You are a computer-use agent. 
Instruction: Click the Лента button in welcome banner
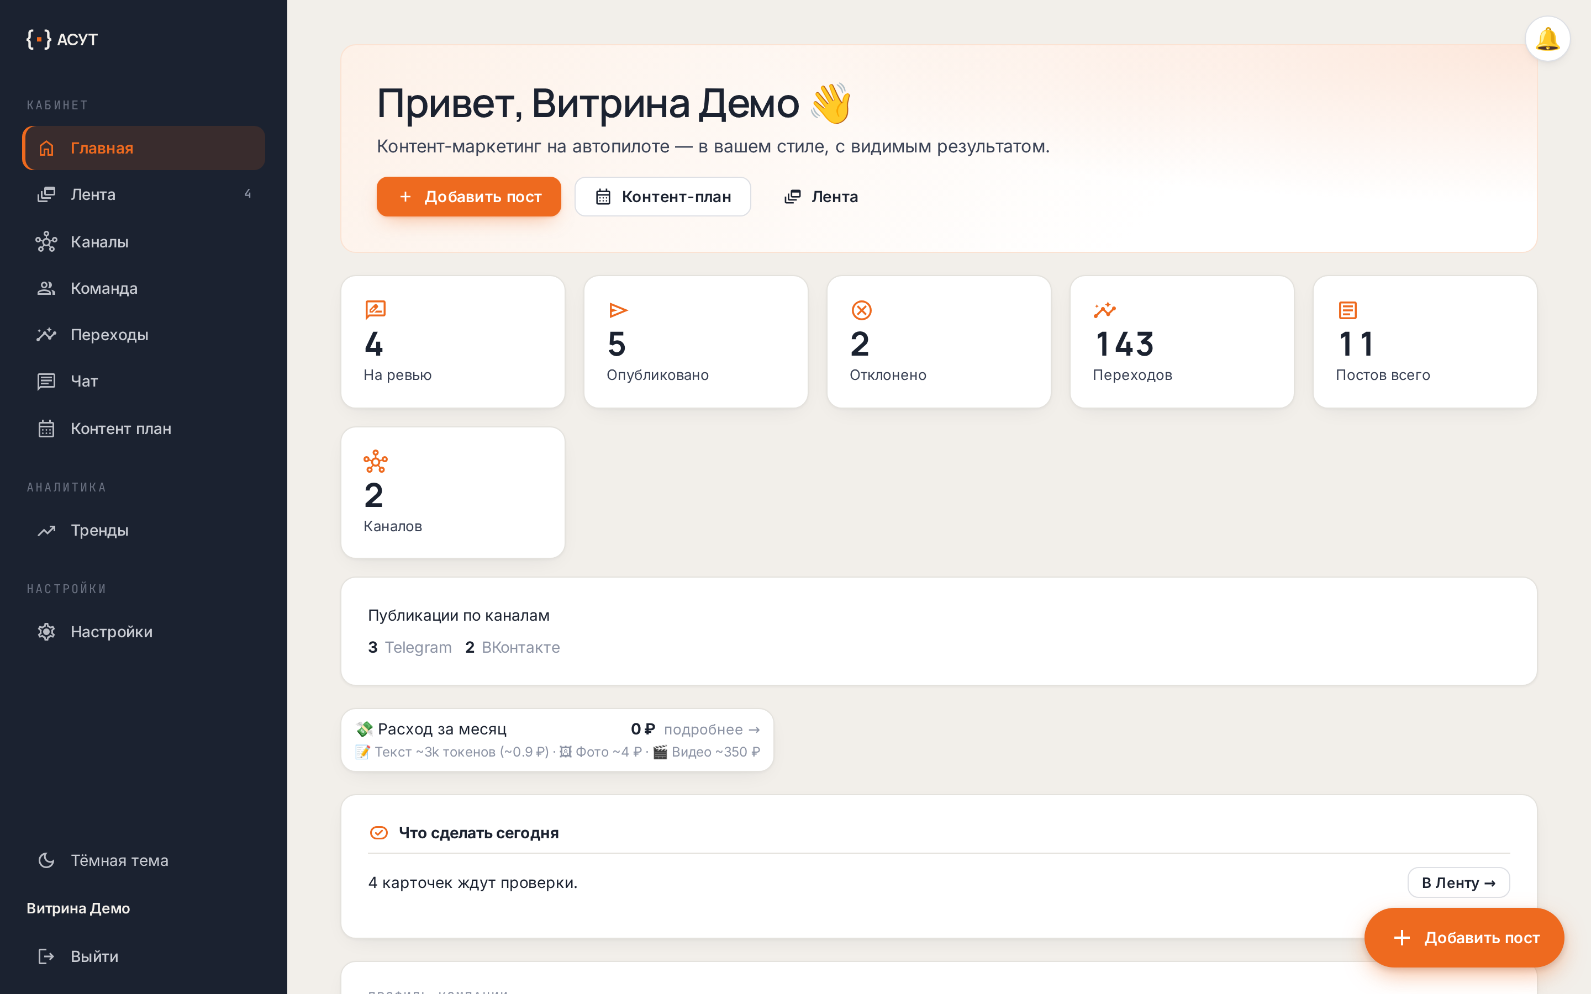click(x=821, y=197)
